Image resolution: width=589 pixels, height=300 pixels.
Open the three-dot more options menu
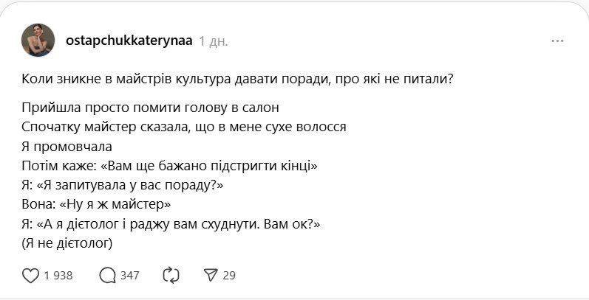(557, 41)
